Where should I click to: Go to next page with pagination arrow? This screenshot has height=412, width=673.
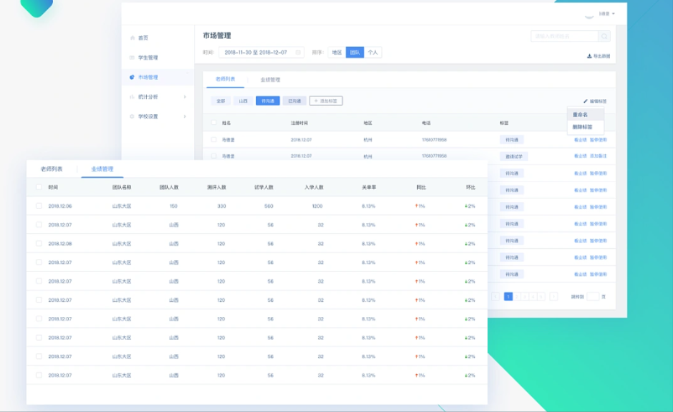click(x=554, y=297)
